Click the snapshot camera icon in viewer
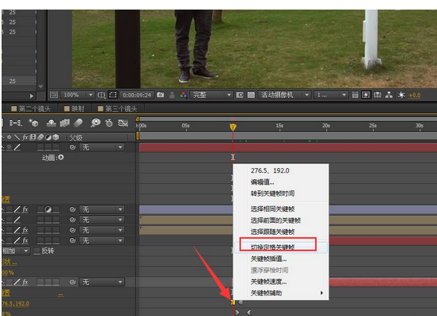Screen dimensions: 437x316 pos(160,95)
